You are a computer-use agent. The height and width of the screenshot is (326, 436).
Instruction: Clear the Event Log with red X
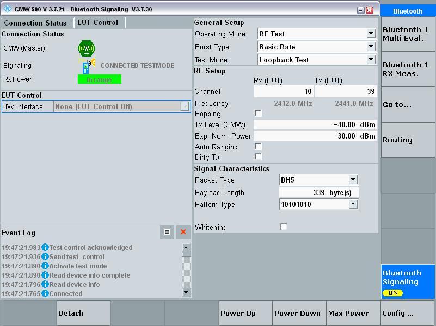click(x=183, y=232)
